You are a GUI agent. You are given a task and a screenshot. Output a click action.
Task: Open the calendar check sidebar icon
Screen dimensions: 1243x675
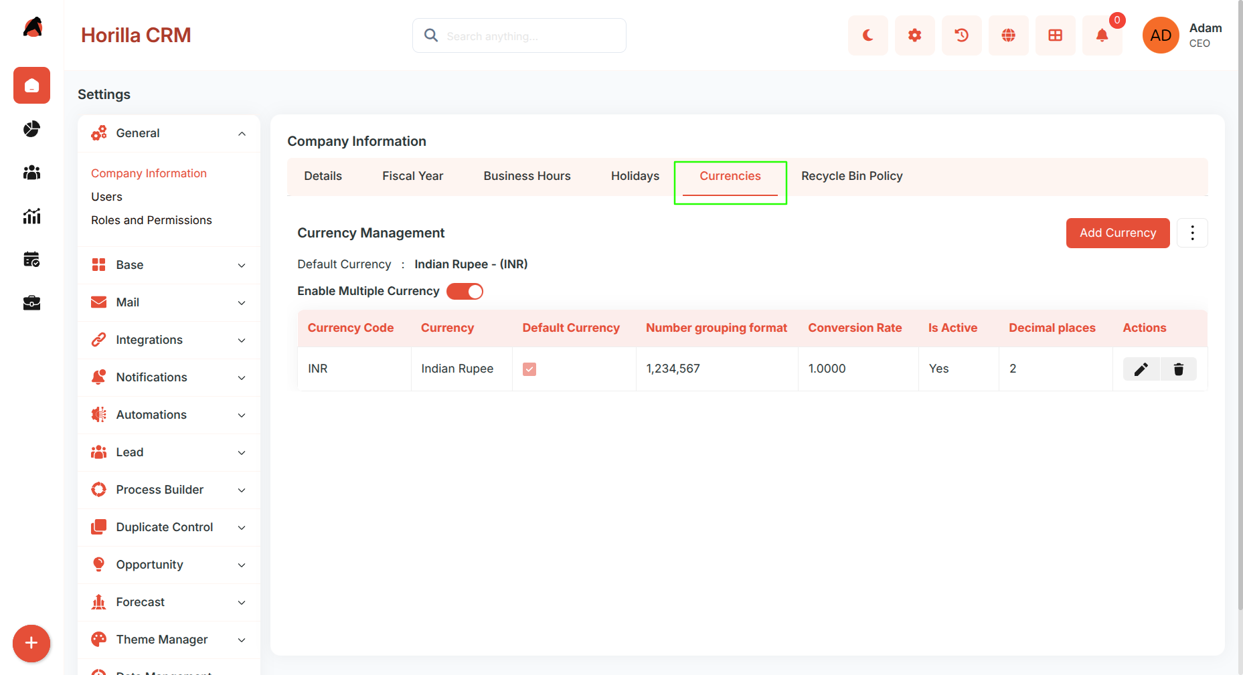[x=31, y=260]
